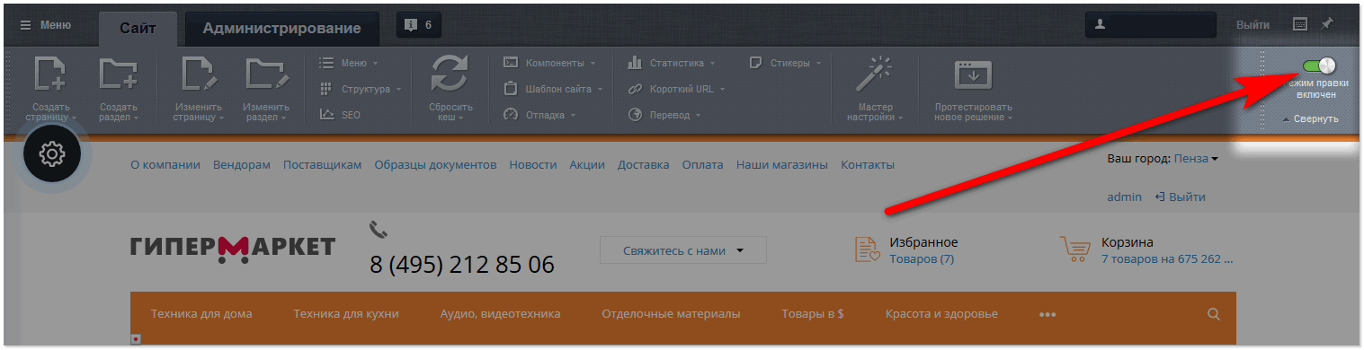Open notifications badge showing 6
The height and width of the screenshot is (350, 1364).
tap(419, 25)
